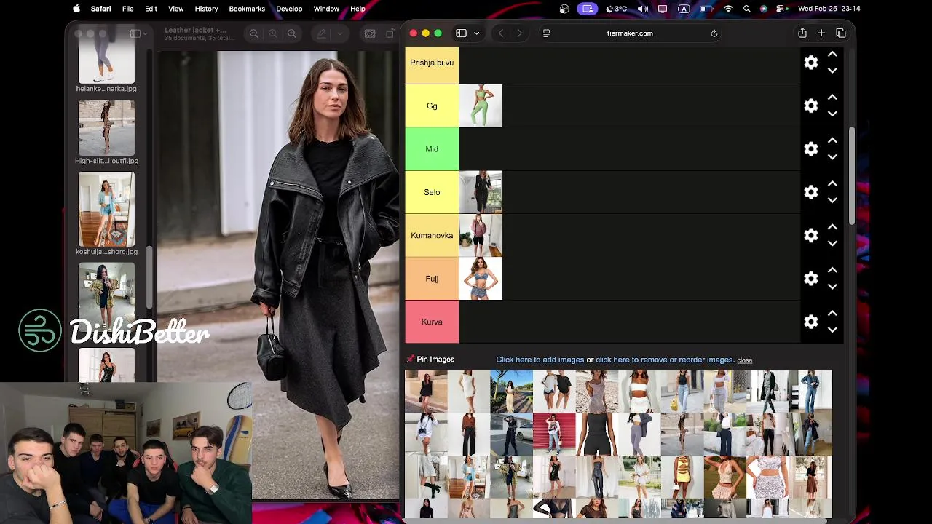Open settings gear for Selo tier
This screenshot has width=932, height=524.
811,192
